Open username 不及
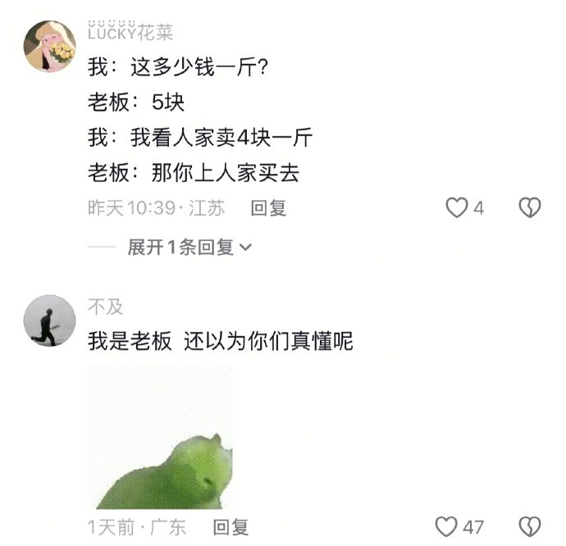Screen dimensions: 566x546 point(105,307)
